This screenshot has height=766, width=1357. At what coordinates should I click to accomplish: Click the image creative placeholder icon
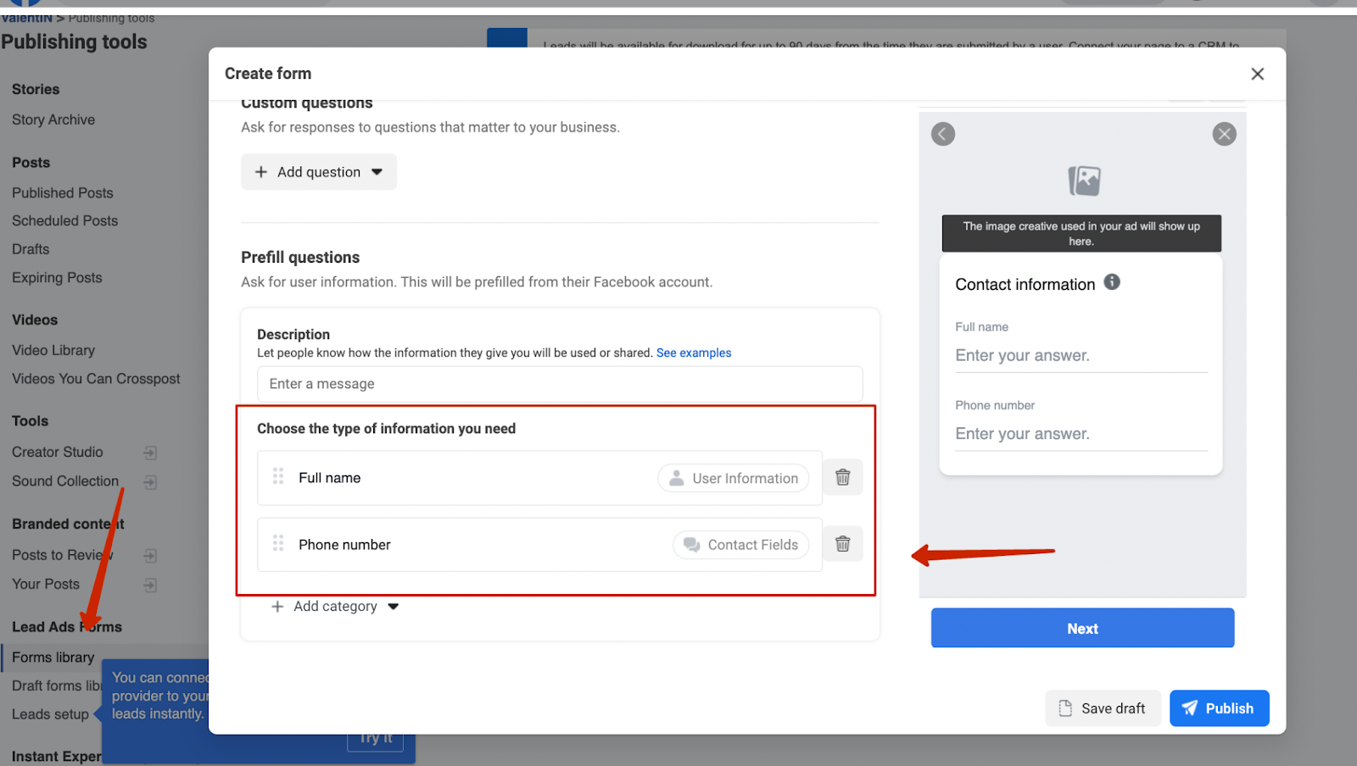pos(1084,180)
